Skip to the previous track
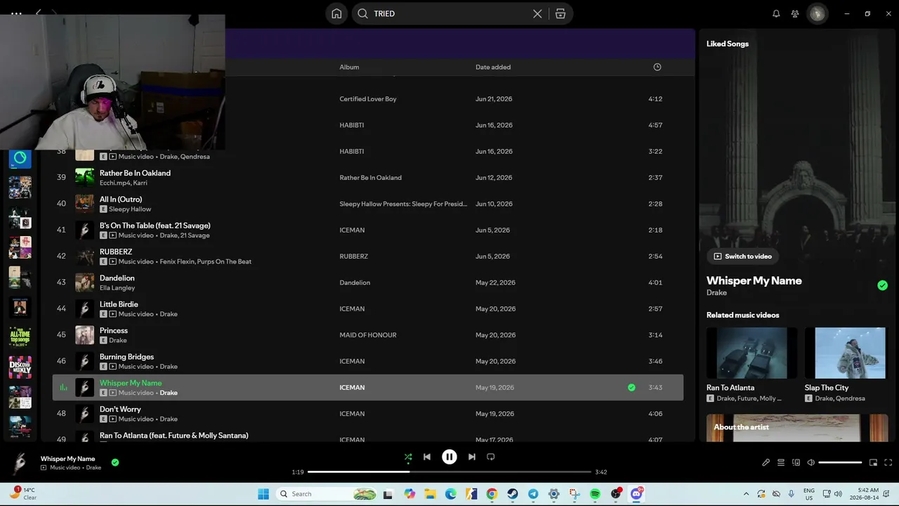The width and height of the screenshot is (899, 506). [x=427, y=457]
